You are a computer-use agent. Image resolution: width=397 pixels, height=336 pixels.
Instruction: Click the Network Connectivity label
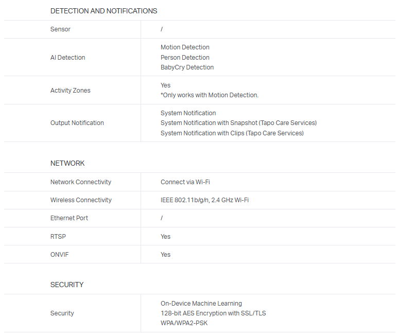(80, 182)
